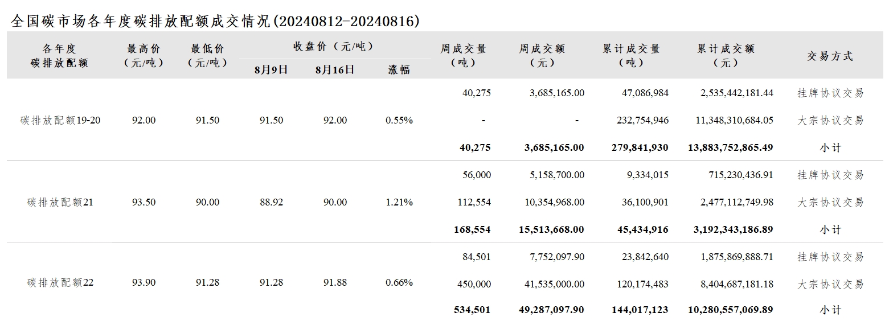The width and height of the screenshot is (889, 325).
Task: Click the 8月16日 closing price header
Action: (x=335, y=70)
